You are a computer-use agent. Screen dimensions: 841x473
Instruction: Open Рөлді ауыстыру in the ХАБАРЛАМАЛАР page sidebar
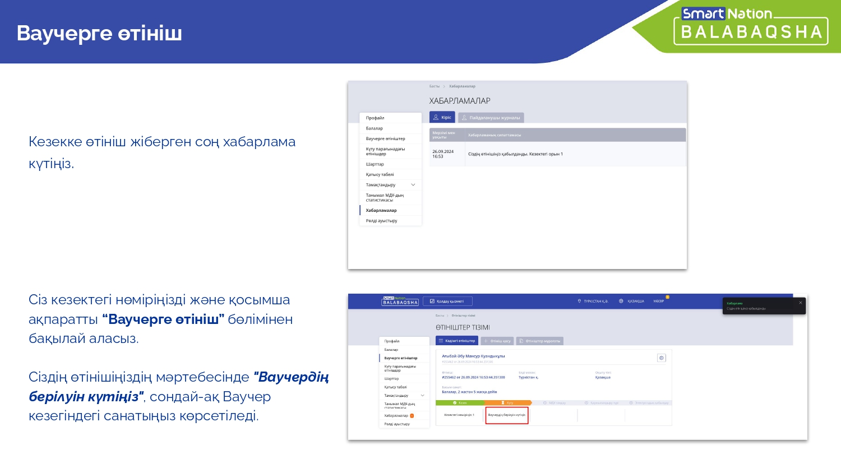381,221
